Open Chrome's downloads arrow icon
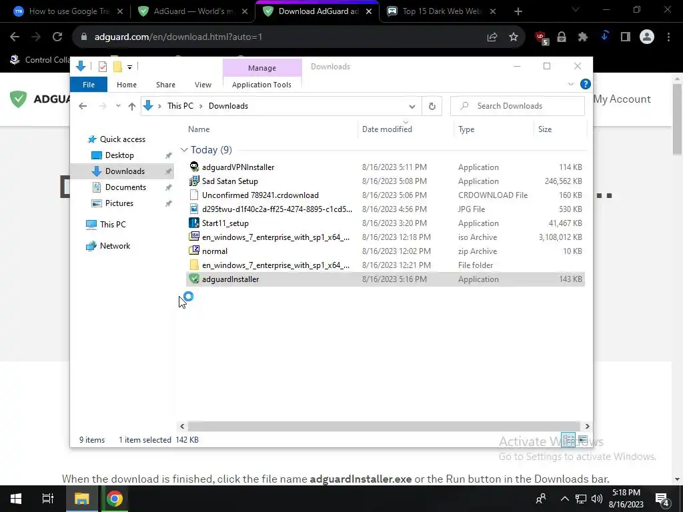The height and width of the screenshot is (512, 683). pyautogui.click(x=604, y=37)
